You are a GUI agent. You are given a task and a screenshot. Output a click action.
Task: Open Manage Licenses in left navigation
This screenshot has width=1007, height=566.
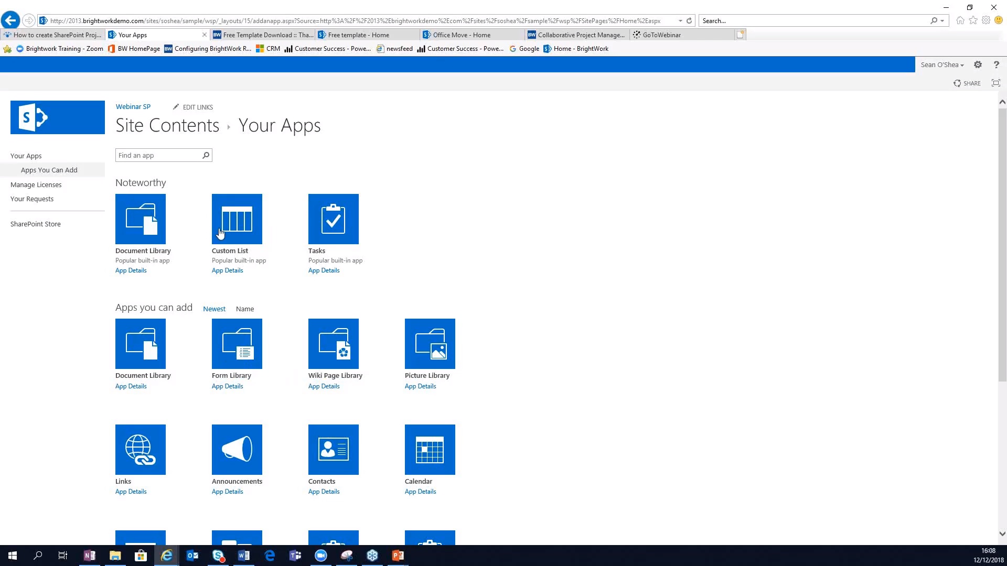[36, 185]
